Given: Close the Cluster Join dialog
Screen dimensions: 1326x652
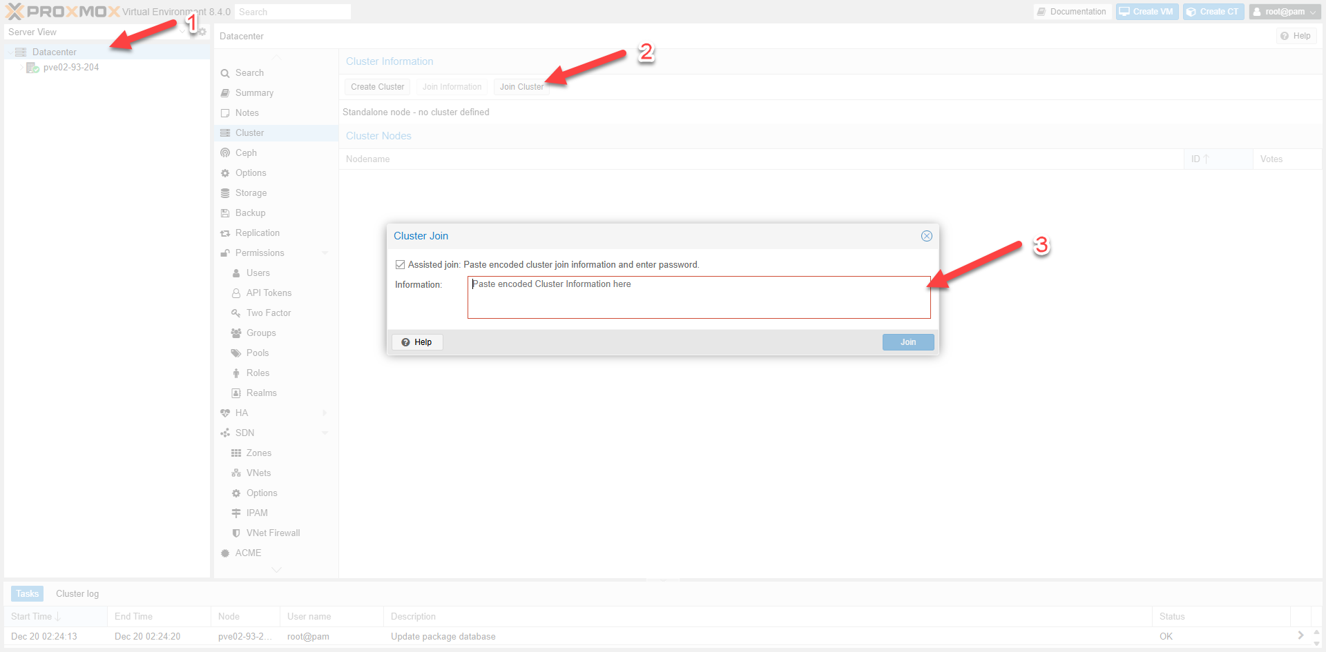Looking at the screenshot, I should (x=926, y=236).
